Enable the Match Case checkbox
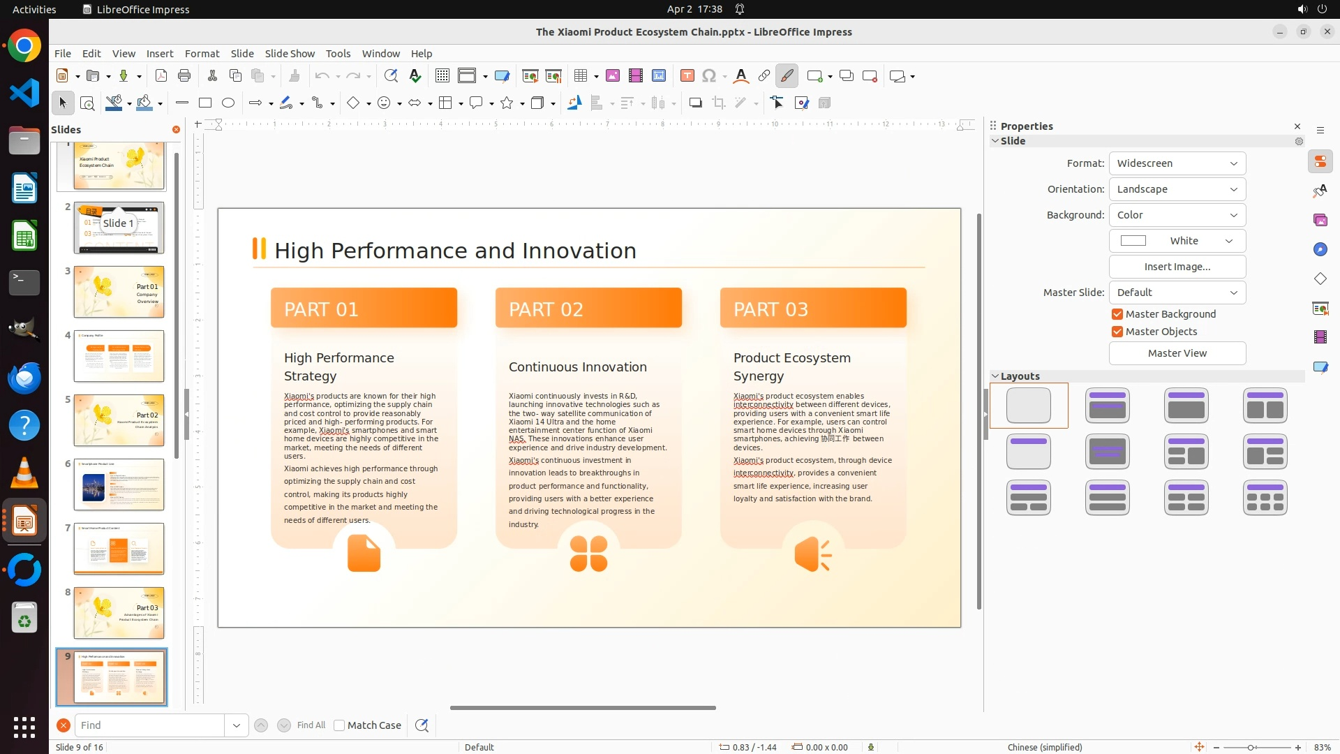This screenshot has height=754, width=1340. click(339, 725)
